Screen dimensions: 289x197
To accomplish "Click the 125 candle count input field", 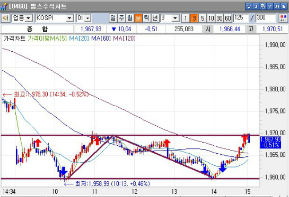I will pyautogui.click(x=241, y=18).
